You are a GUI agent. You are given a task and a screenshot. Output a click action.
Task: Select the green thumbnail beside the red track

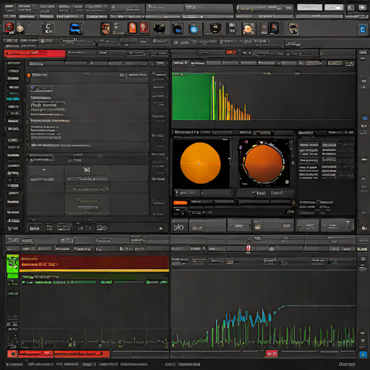pyautogui.click(x=12, y=264)
